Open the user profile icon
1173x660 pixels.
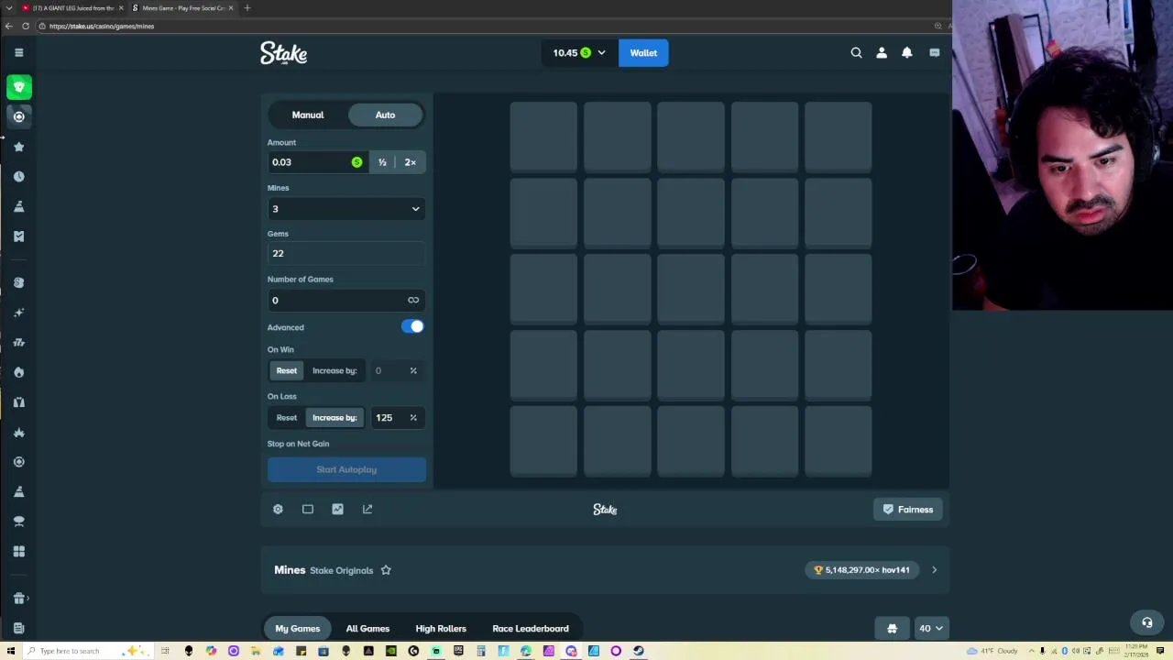pyautogui.click(x=882, y=53)
